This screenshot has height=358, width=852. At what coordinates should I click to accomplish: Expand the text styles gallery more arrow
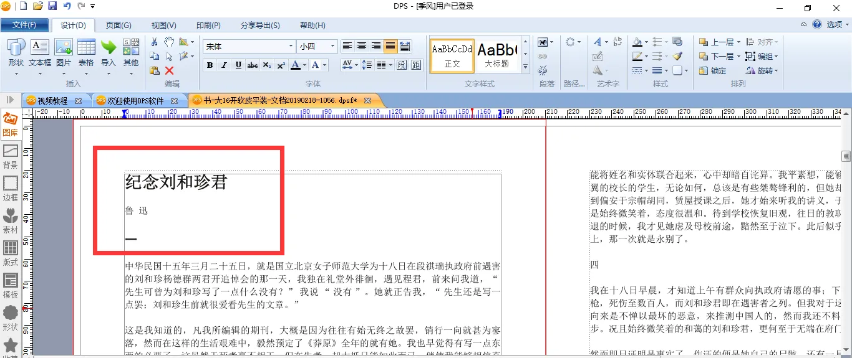pyautogui.click(x=526, y=67)
